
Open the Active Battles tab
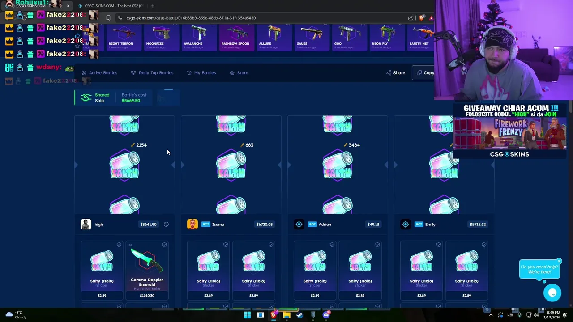click(x=99, y=73)
